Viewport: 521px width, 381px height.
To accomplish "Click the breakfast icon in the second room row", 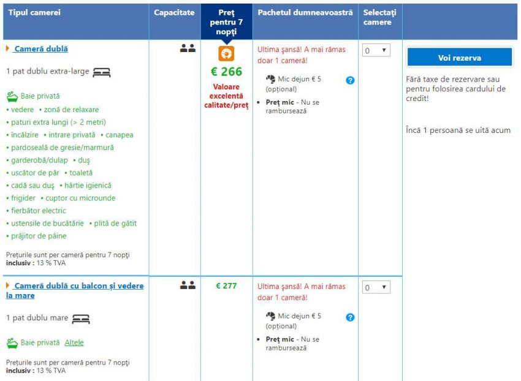I will [x=270, y=316].
